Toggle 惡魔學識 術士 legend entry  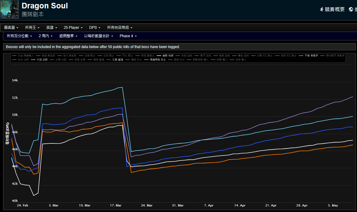[x=157, y=59]
